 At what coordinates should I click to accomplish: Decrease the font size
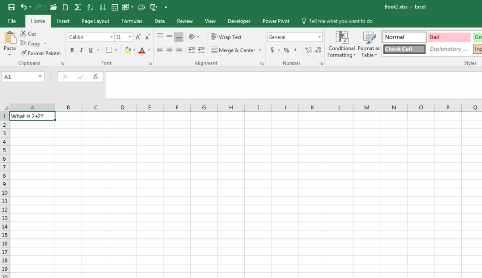pos(147,37)
